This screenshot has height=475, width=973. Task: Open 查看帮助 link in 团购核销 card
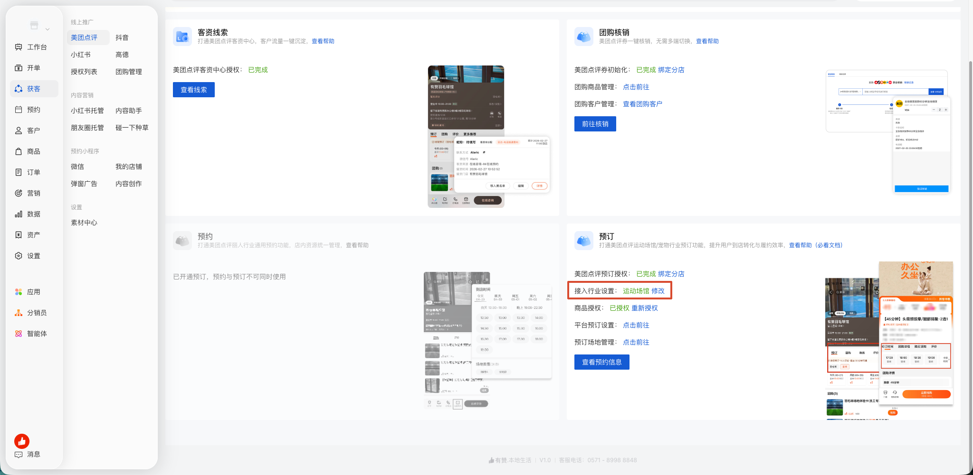[707, 41]
